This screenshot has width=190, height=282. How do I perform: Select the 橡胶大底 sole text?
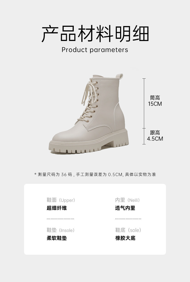(125, 238)
